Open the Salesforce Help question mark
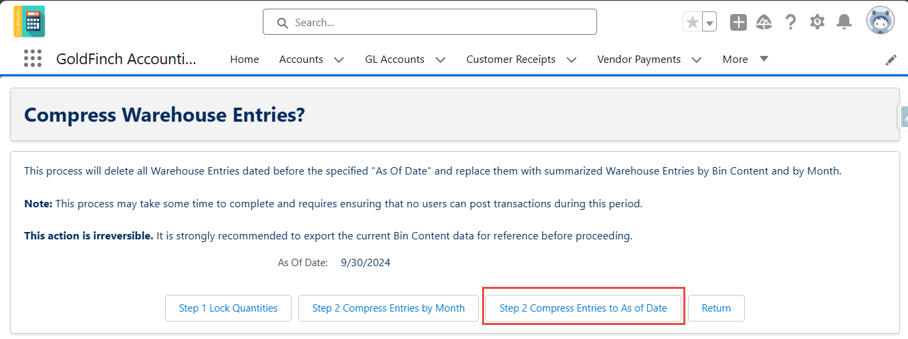 (x=790, y=22)
